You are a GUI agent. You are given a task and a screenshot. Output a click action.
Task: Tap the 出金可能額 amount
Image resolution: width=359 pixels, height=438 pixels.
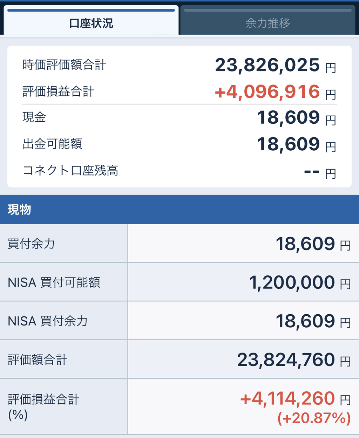click(288, 144)
